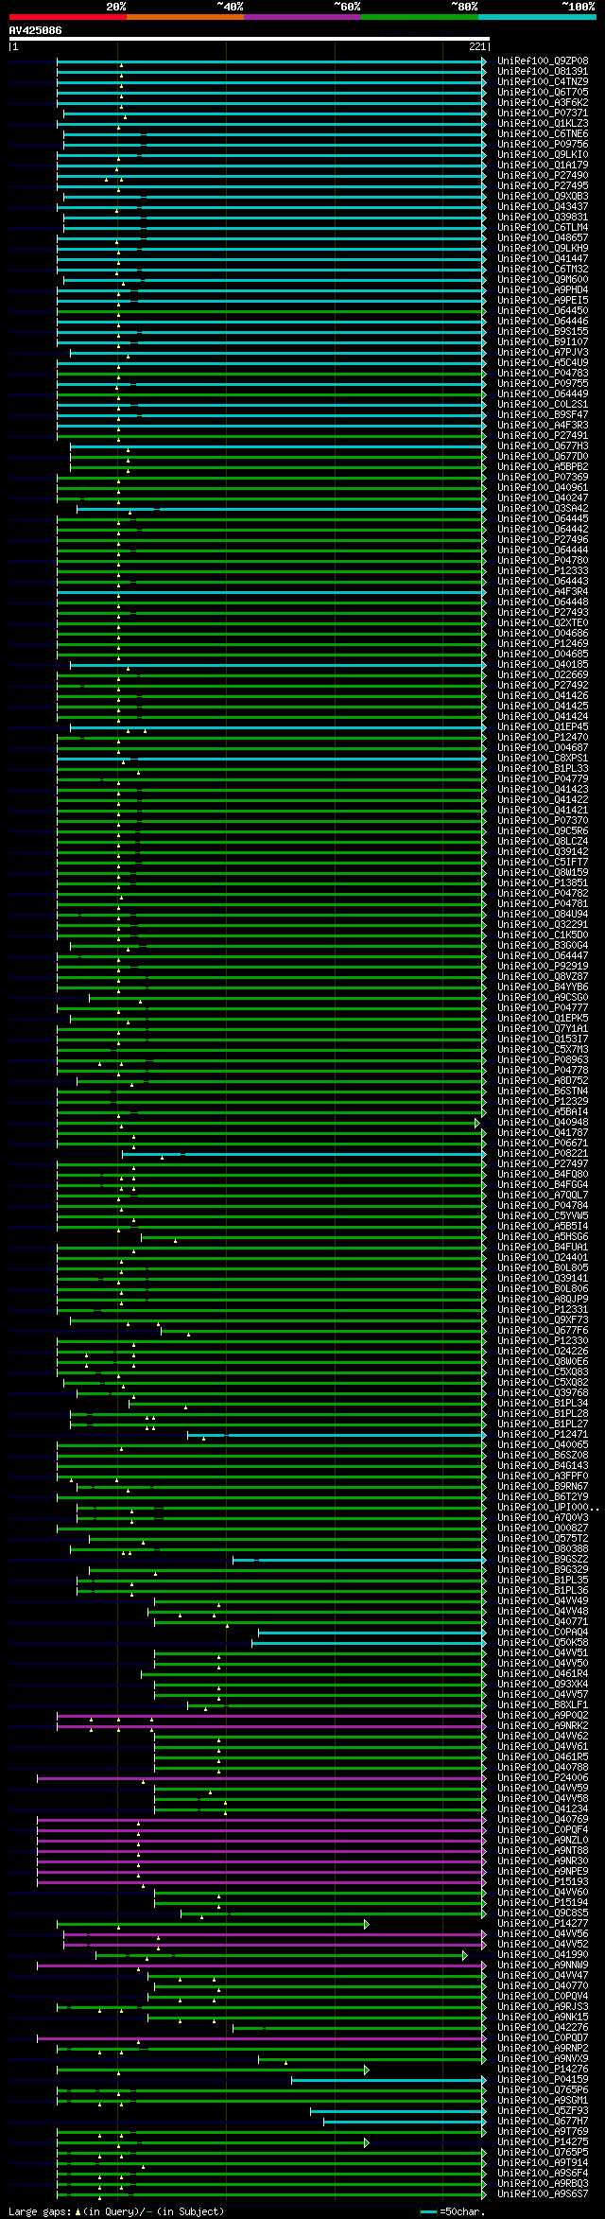Click the UniRef100_Q41234 label
605x2219 pixels.
[x=543, y=1808]
